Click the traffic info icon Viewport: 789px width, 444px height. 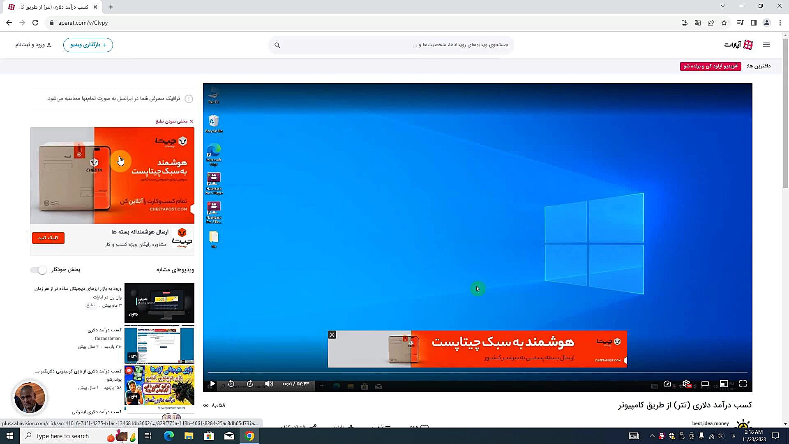click(189, 99)
